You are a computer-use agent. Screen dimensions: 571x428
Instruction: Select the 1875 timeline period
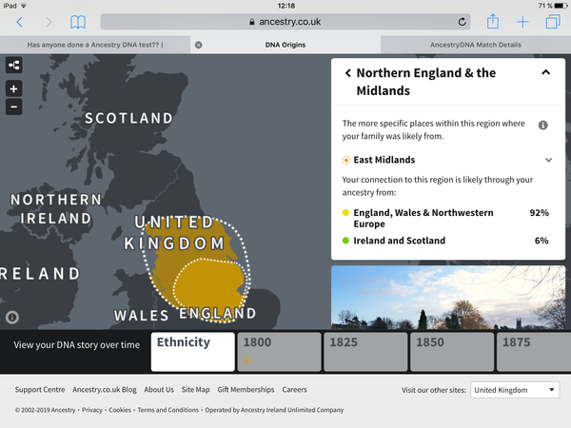(534, 352)
